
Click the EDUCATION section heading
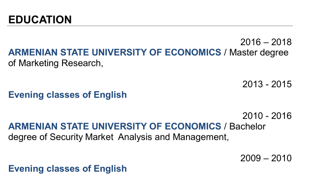tap(40, 20)
